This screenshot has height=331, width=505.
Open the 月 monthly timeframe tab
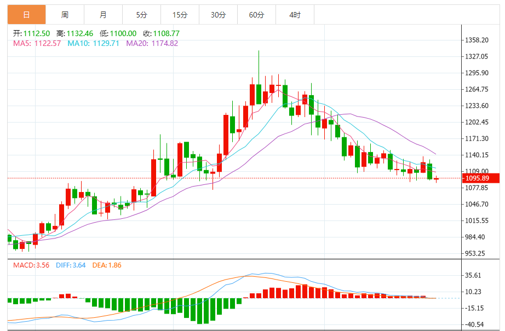coord(104,15)
